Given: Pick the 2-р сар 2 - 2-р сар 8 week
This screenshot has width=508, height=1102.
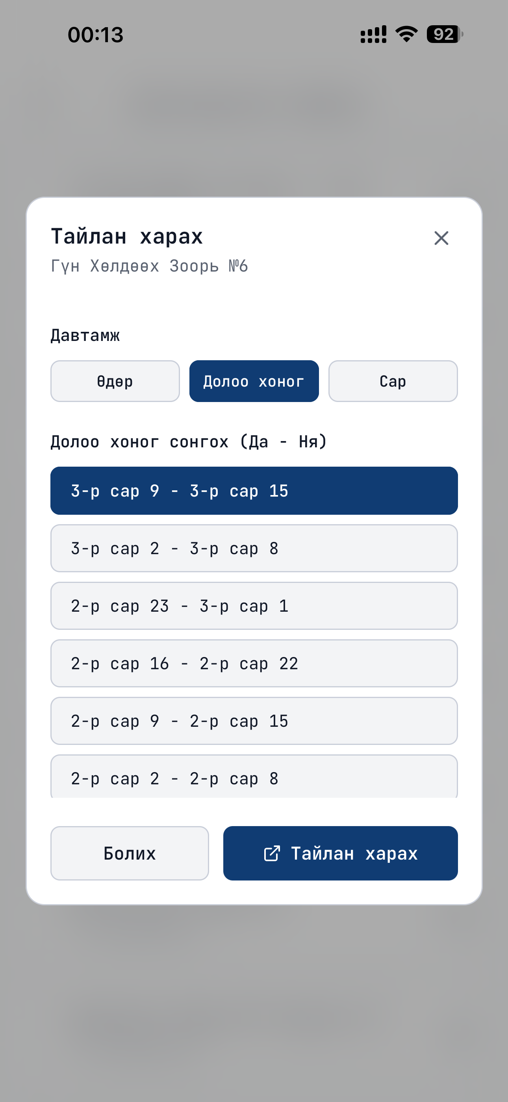Looking at the screenshot, I should [254, 776].
